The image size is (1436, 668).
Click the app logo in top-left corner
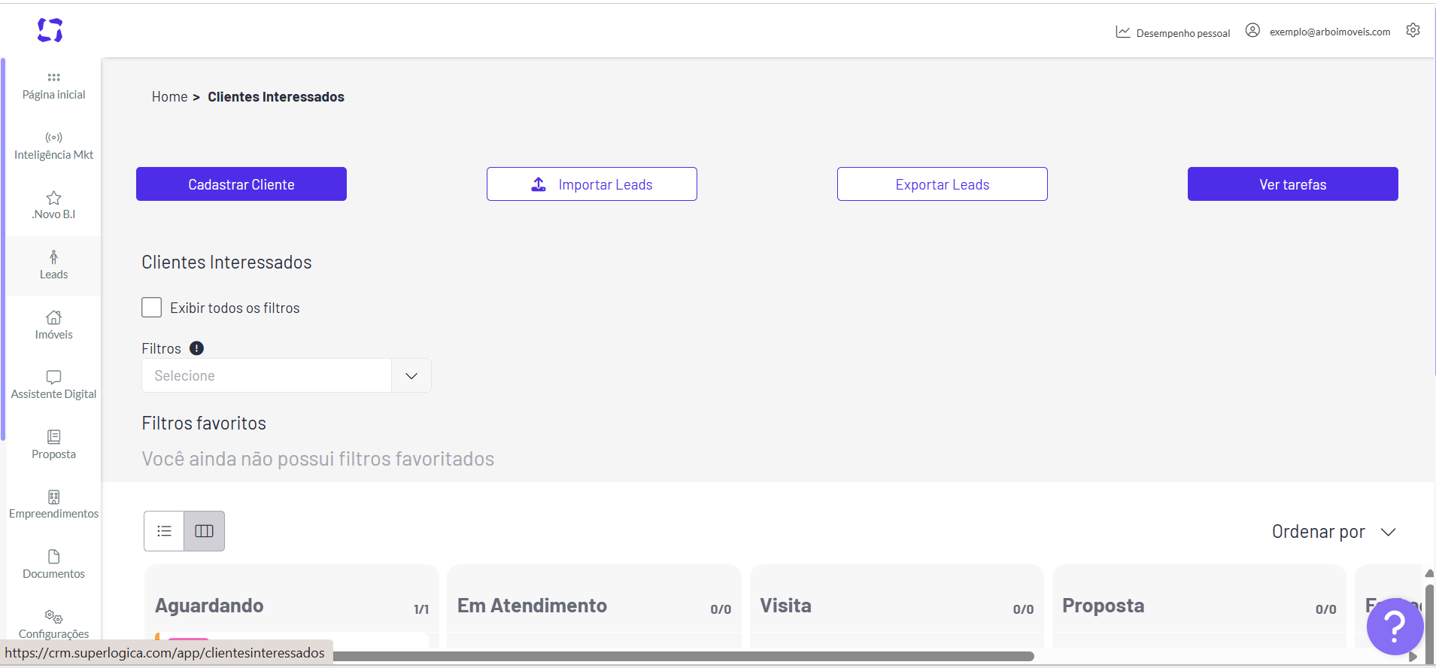coord(50,30)
